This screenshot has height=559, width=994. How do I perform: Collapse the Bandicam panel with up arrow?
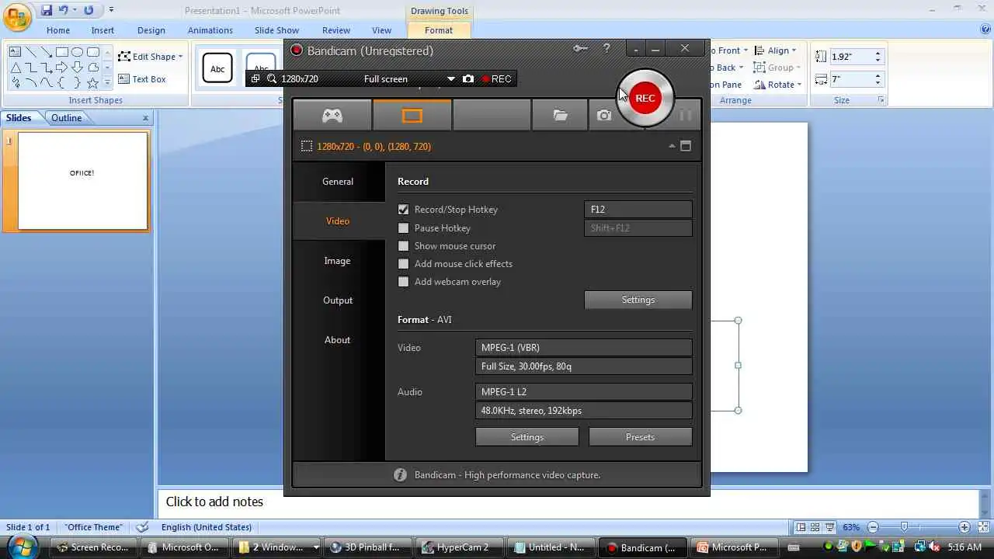point(672,146)
